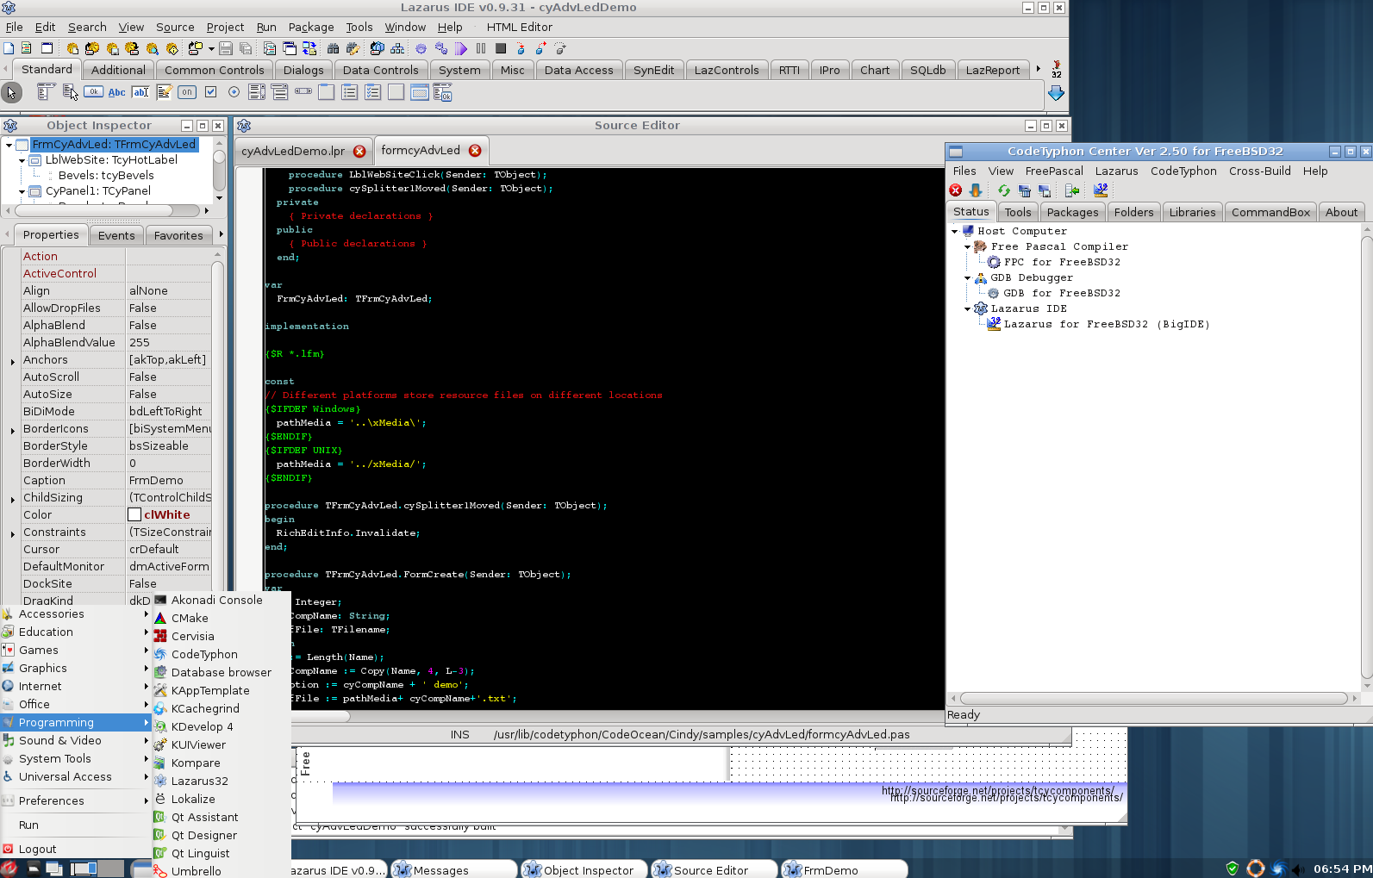Click the New Unit icon in Lazarus toolbar

tap(26, 48)
